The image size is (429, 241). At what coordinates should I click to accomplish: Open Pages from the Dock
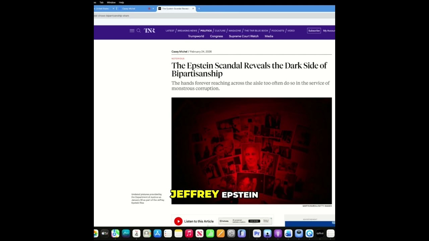[x=221, y=233]
